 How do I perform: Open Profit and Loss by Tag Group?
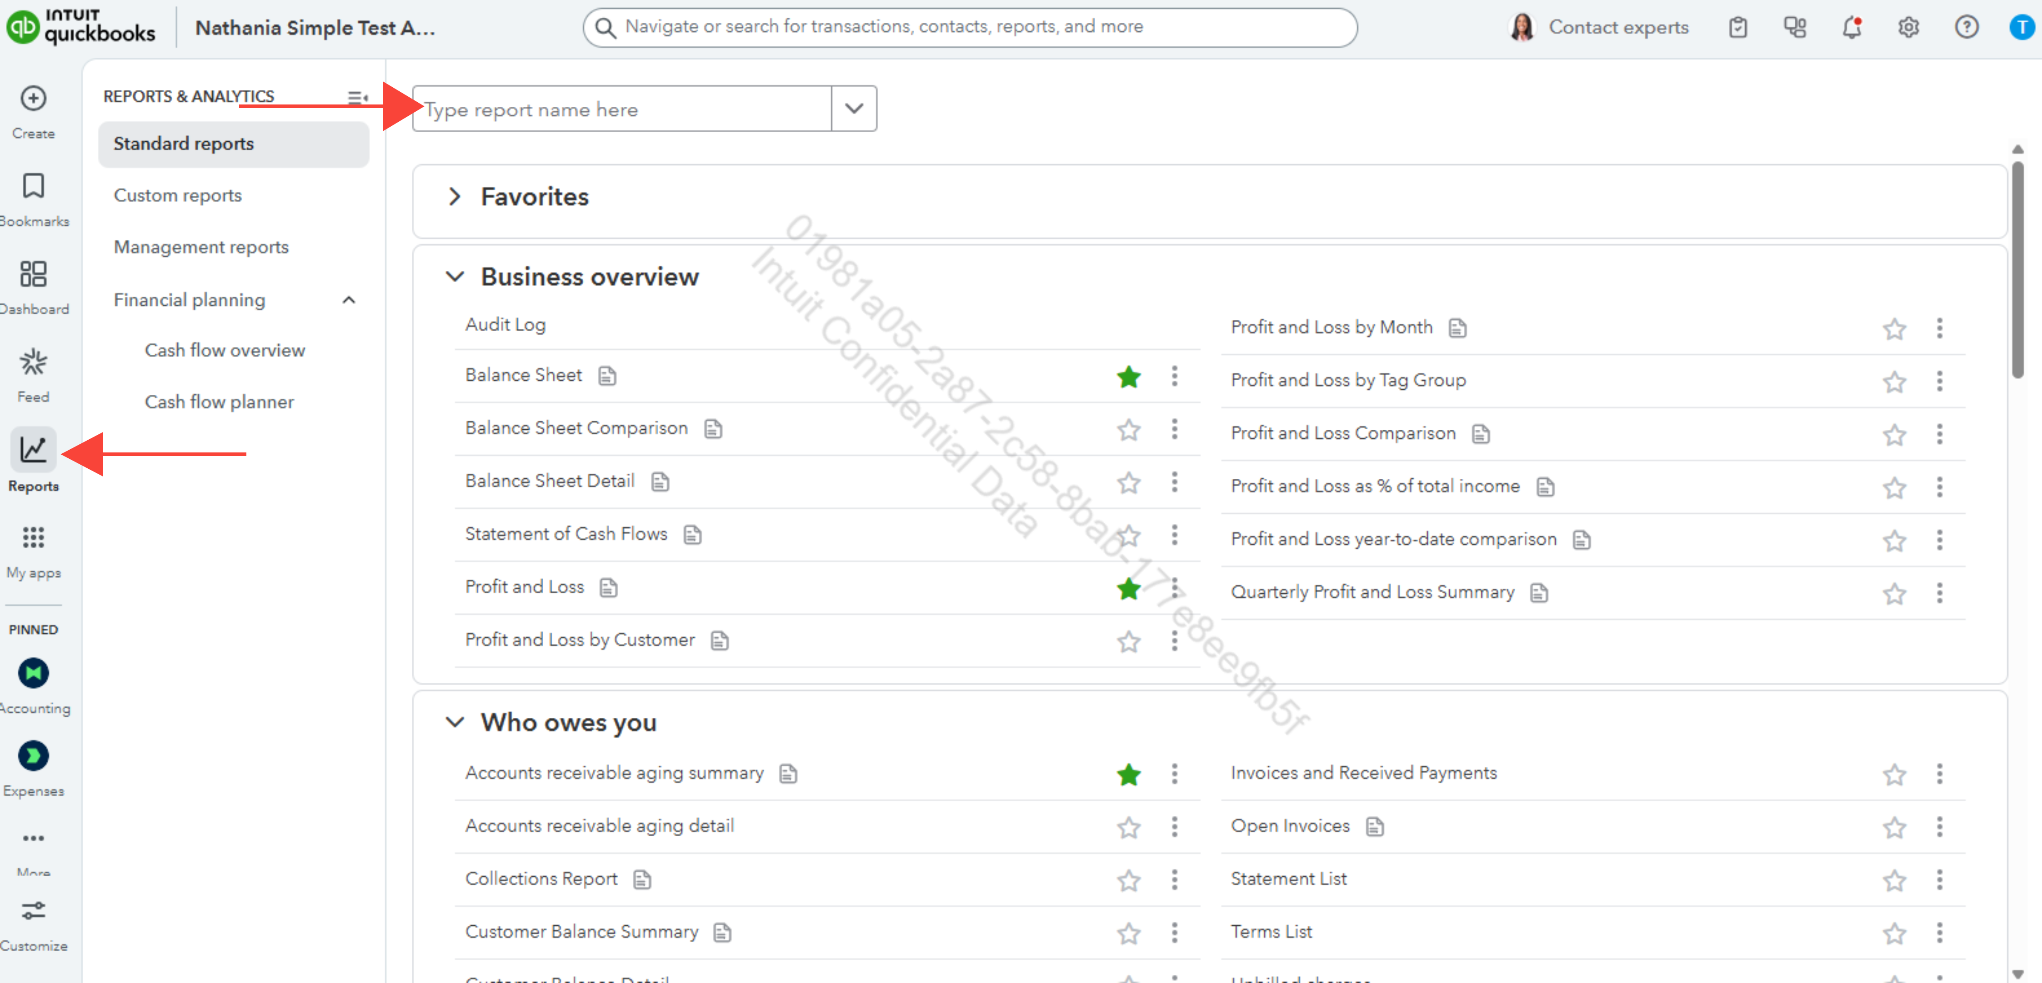click(x=1348, y=380)
